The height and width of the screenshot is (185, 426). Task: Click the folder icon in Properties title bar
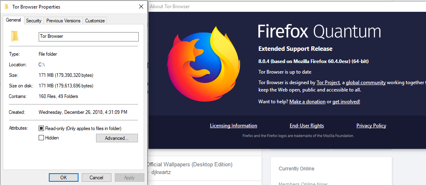coord(7,7)
